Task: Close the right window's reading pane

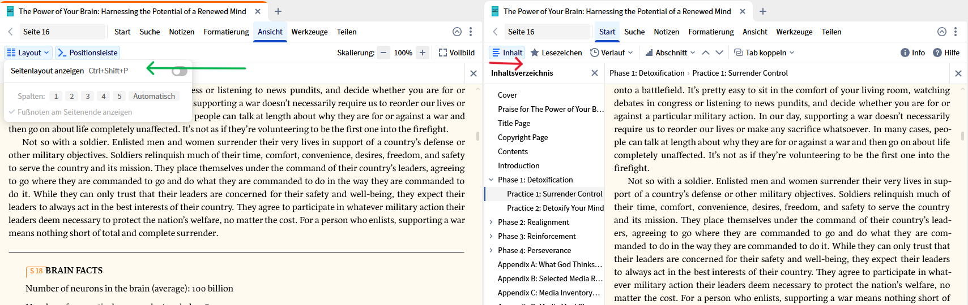Action: [958, 73]
